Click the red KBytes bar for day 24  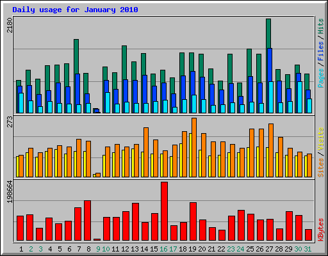pos(241,225)
